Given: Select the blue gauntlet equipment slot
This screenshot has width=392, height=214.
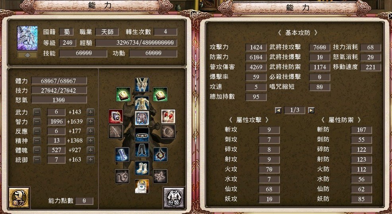Looking at the screenshot, I should tap(122, 155).
